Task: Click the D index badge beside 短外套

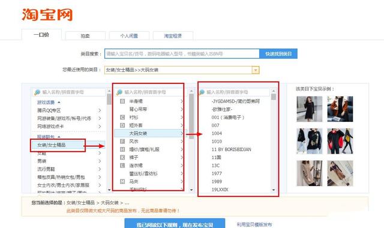Action: (x=122, y=125)
